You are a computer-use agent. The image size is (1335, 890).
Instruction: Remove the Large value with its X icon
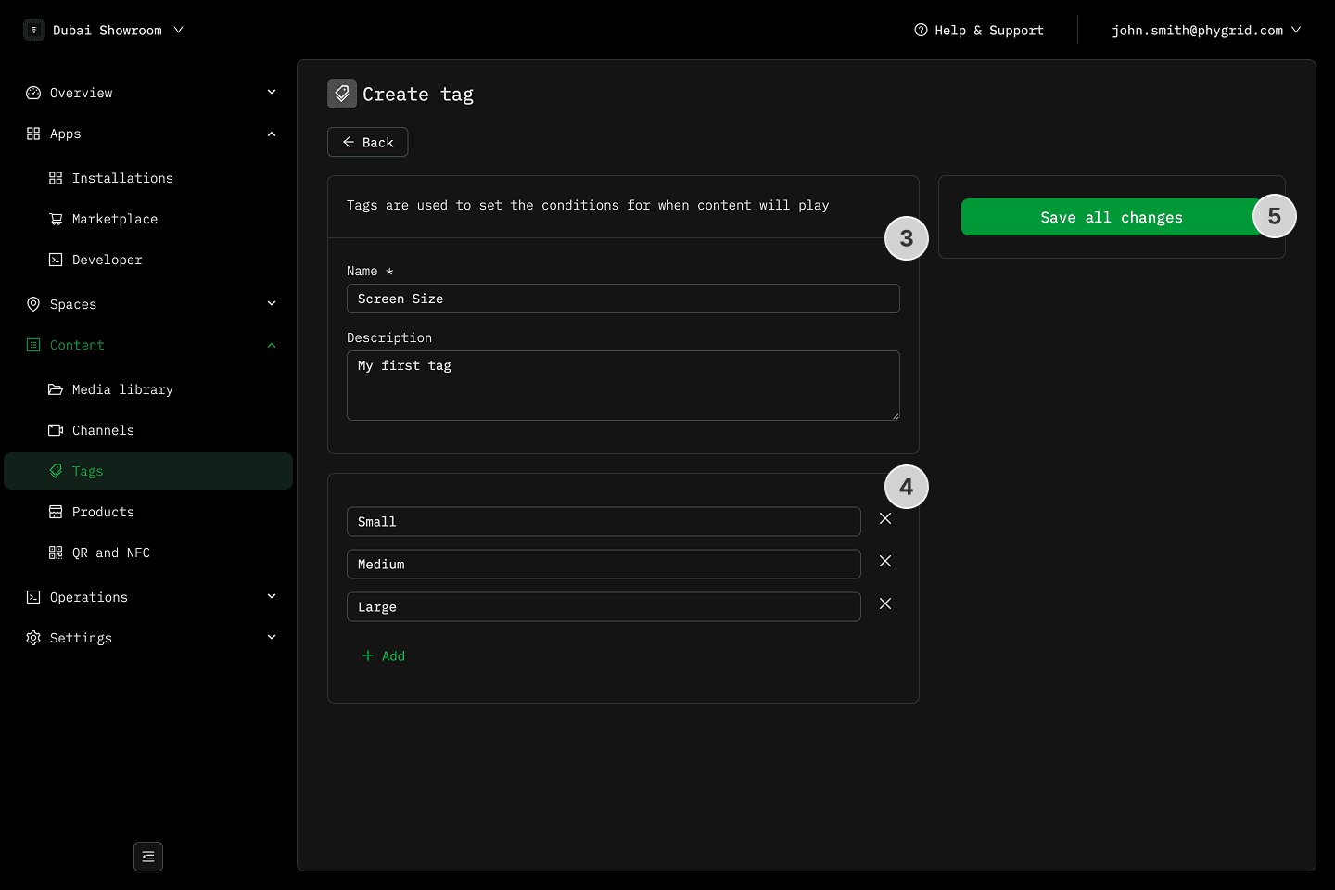coord(885,604)
